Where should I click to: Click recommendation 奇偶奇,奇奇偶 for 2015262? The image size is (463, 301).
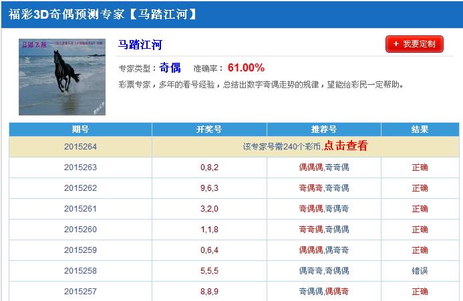324,188
